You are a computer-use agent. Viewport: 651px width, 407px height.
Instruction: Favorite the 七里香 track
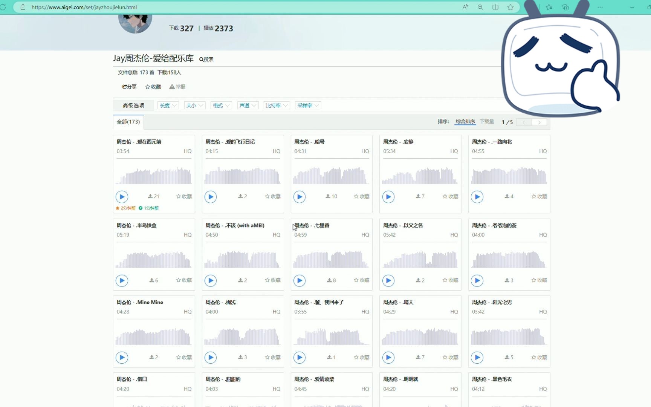(x=362, y=280)
